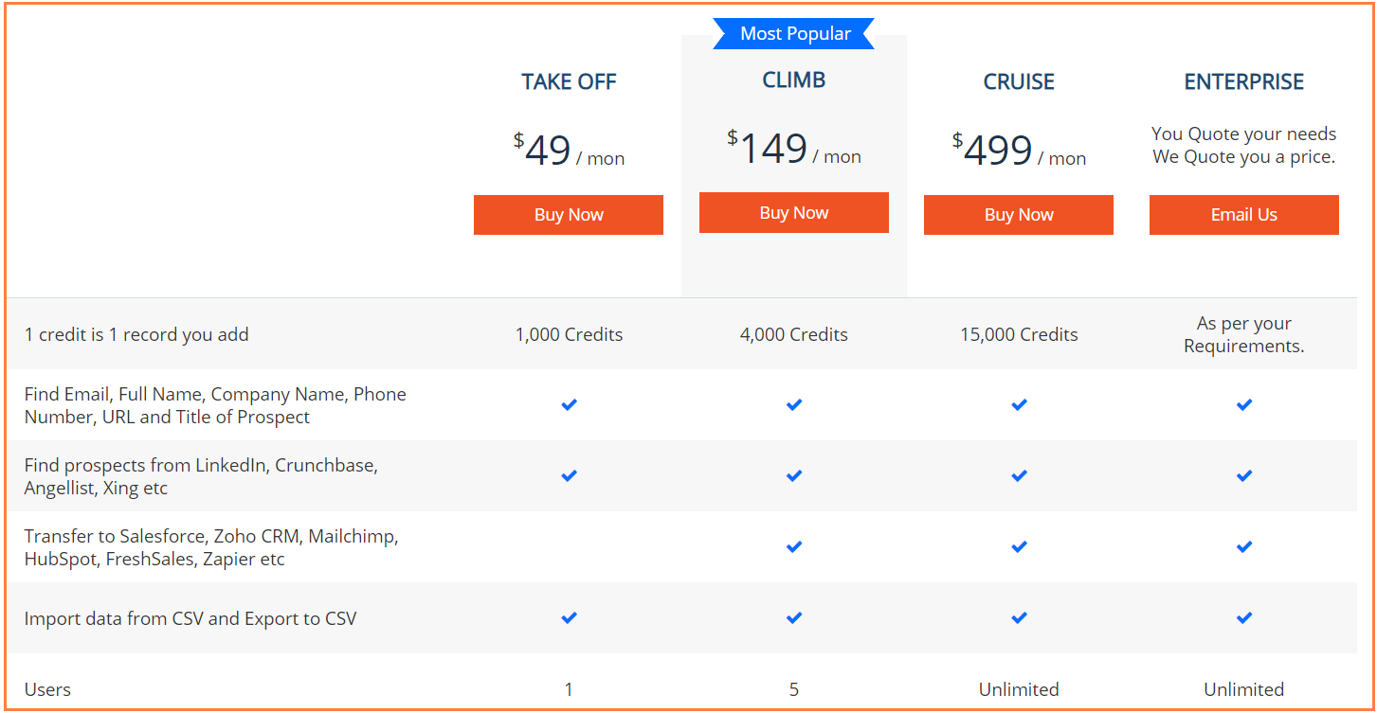Viewport: 1377px width, 713px height.
Task: Select the ENTERPRISE plan heading
Action: coord(1244,82)
